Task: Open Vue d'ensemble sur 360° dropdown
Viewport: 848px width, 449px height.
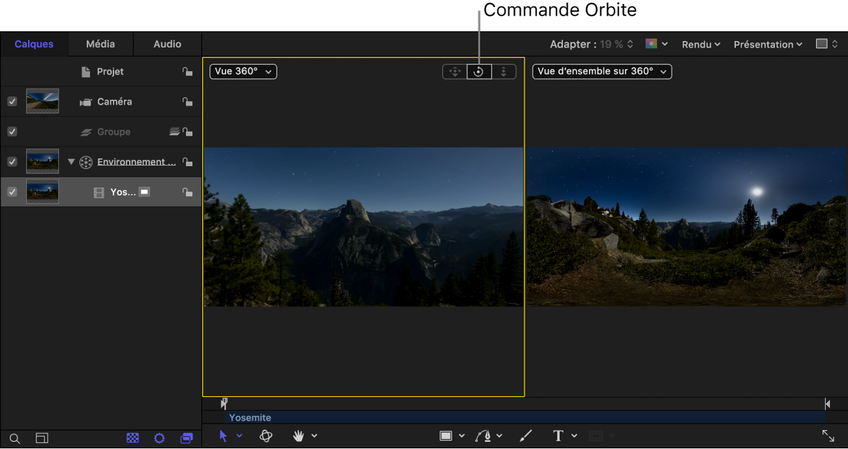Action: point(602,72)
